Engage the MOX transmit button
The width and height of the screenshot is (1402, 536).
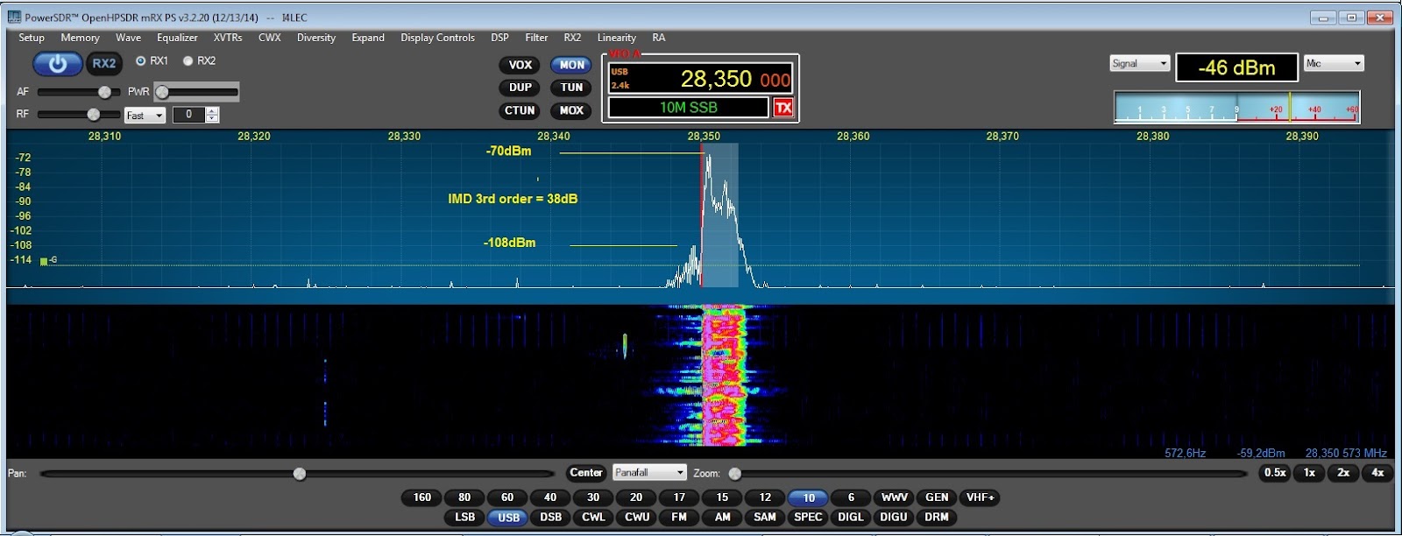click(571, 110)
